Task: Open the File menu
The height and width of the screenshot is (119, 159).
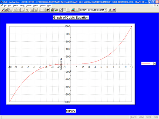Action: [x=5, y=6]
